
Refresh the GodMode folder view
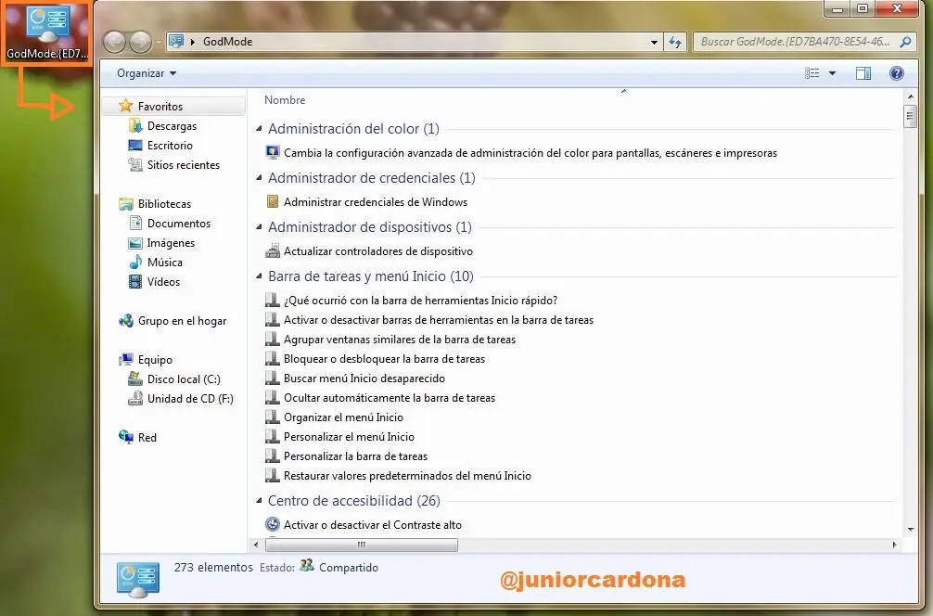click(x=675, y=43)
